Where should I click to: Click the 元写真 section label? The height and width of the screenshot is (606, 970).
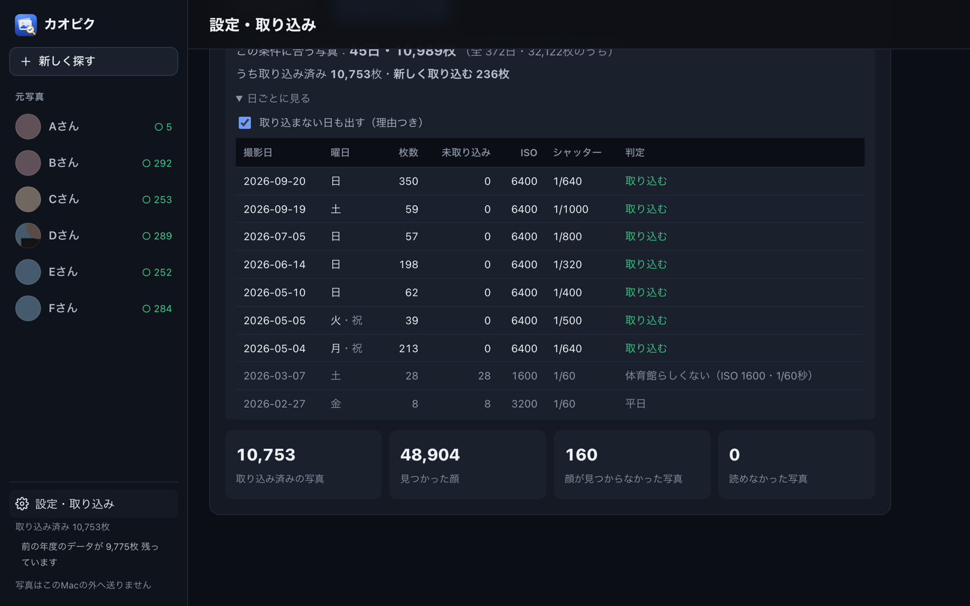30,97
